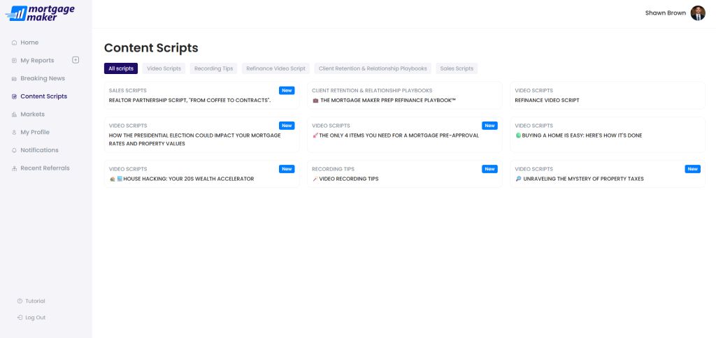Click the Notifications bell icon
716x338 pixels.
point(14,150)
